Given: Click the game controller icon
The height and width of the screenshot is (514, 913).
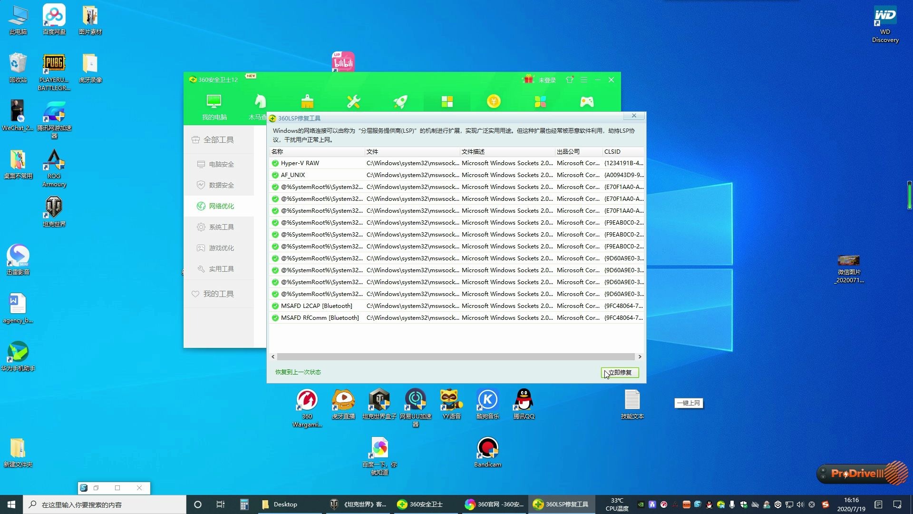Looking at the screenshot, I should click(x=587, y=101).
